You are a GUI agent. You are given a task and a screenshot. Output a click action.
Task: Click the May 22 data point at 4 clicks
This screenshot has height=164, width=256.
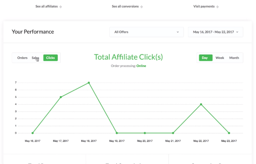click(x=201, y=104)
